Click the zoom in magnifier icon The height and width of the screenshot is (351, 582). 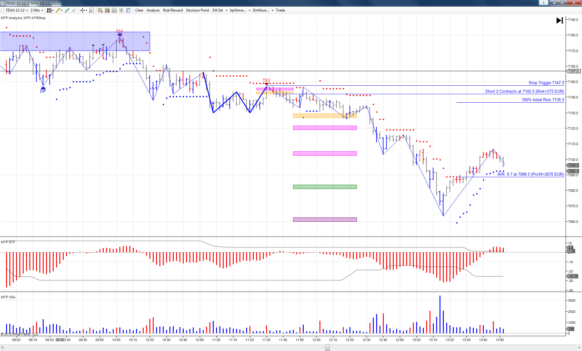67,10
